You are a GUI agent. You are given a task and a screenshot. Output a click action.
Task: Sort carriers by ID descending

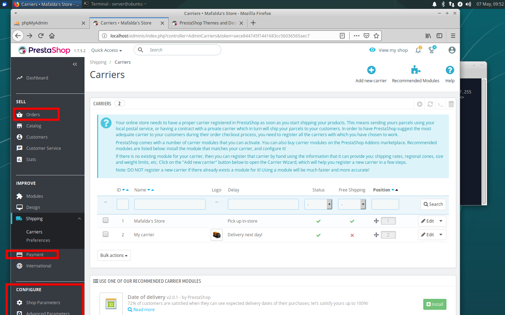pyautogui.click(x=123, y=190)
